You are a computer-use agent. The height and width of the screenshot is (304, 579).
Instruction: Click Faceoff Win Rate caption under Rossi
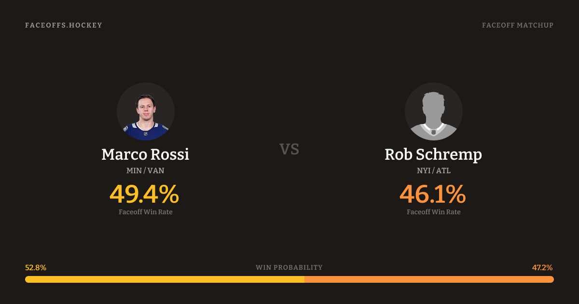pyautogui.click(x=145, y=212)
